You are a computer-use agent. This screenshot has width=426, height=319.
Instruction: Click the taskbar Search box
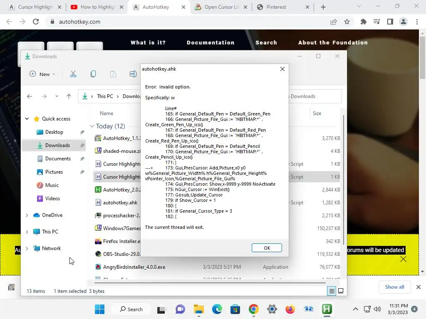click(131, 309)
